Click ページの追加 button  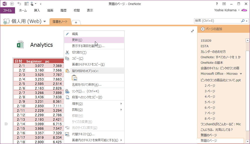[x=211, y=29]
